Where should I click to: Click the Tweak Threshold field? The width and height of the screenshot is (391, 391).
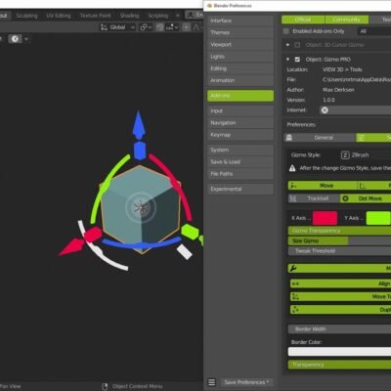(339, 251)
